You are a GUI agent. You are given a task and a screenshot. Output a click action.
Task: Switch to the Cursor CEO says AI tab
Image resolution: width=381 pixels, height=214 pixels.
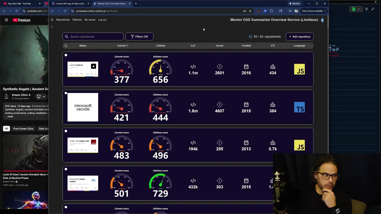[71, 4]
